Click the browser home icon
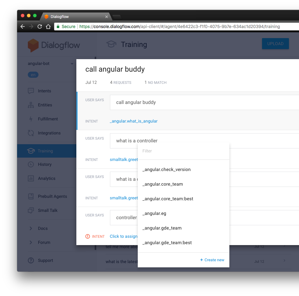This screenshot has height=296, width=299. (48, 27)
